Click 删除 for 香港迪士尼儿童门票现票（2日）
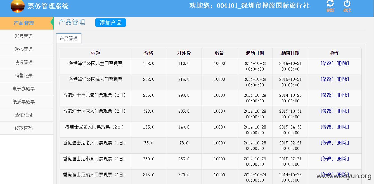The image size is (374, 184). click(343, 95)
